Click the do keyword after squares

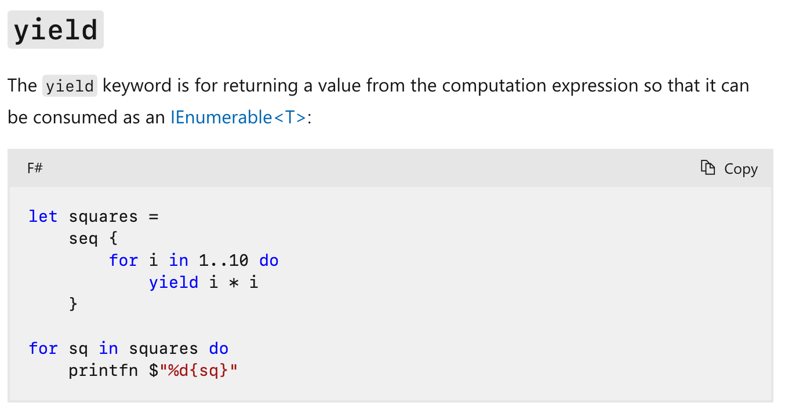(219, 349)
